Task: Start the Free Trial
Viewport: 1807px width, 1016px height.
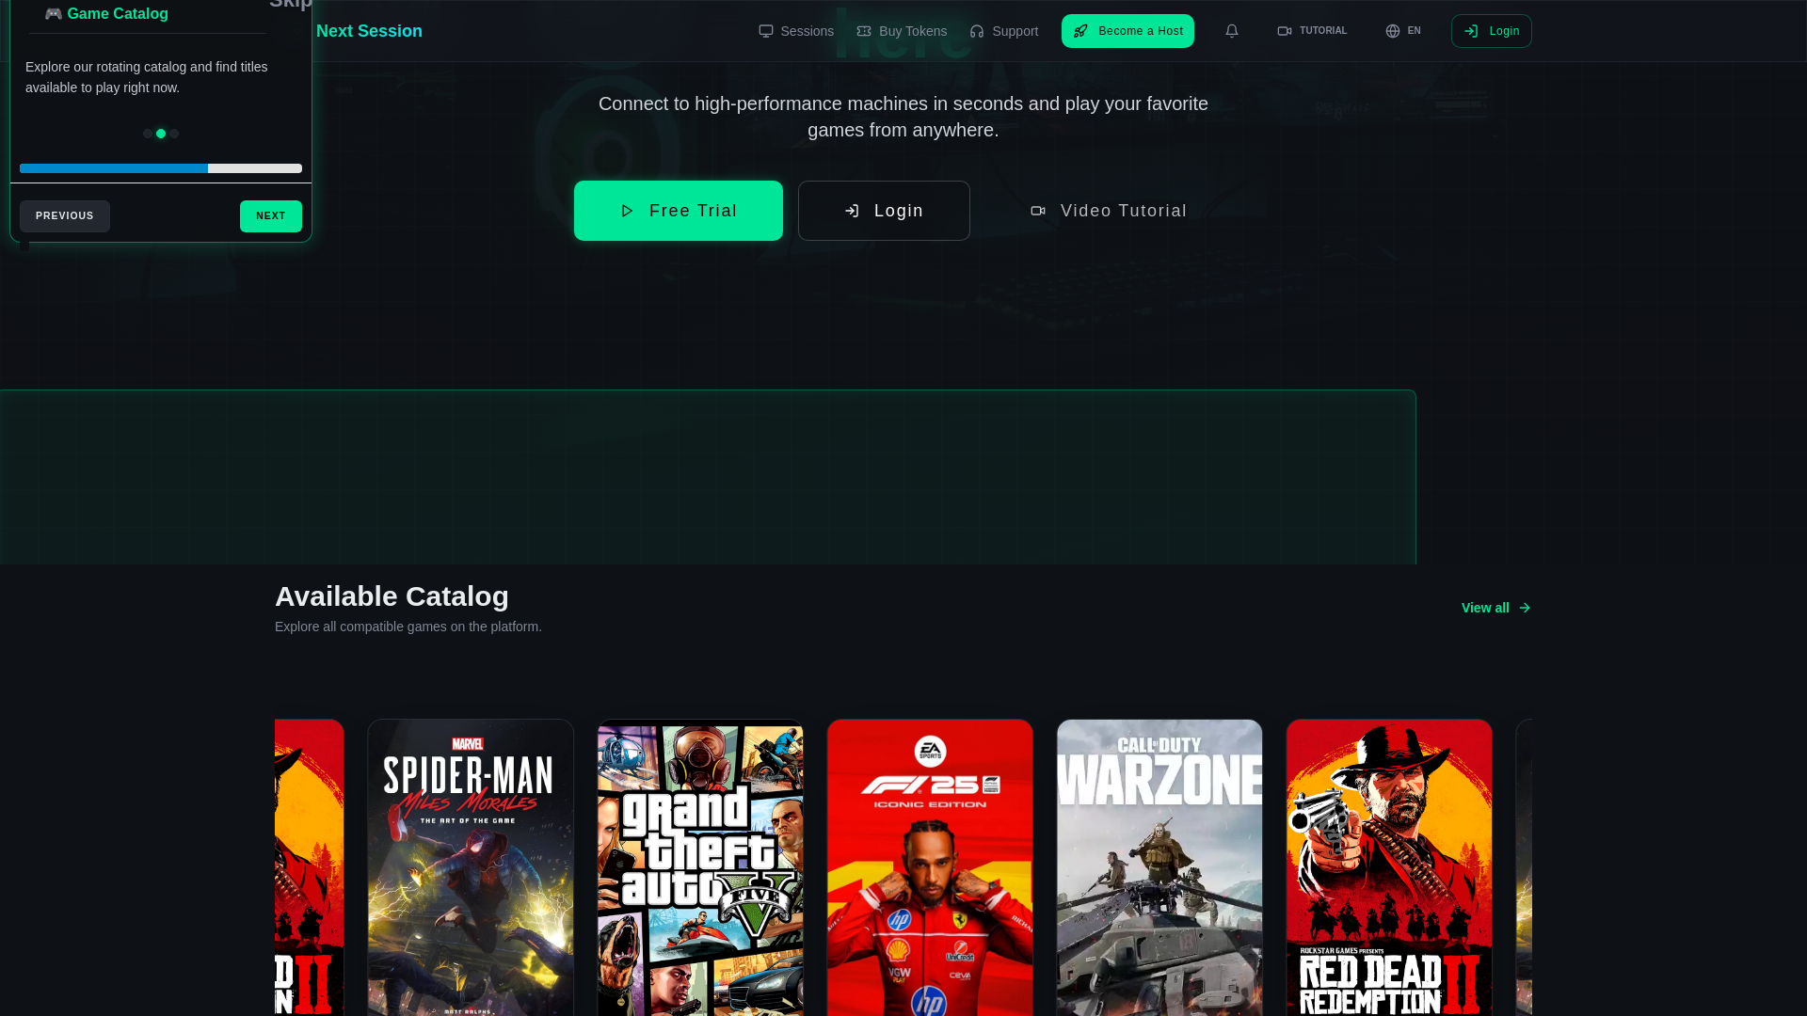Action: pos(679,211)
